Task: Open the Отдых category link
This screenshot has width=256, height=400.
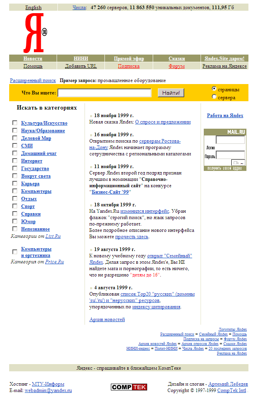Action: (29, 199)
